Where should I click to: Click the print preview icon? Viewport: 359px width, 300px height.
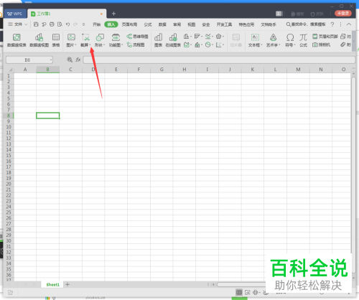[x=60, y=24]
